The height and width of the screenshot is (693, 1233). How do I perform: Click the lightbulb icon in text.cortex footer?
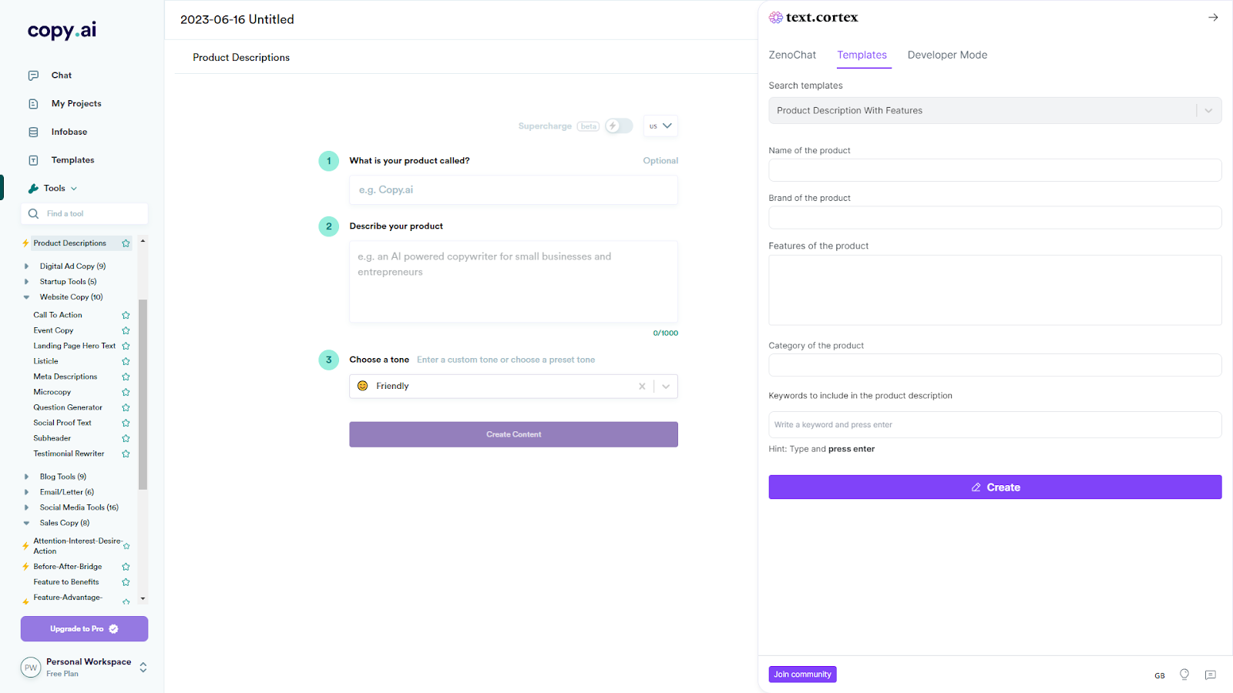pos(1184,675)
